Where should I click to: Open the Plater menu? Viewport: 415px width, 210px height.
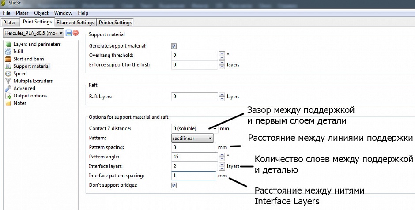coord(22,13)
